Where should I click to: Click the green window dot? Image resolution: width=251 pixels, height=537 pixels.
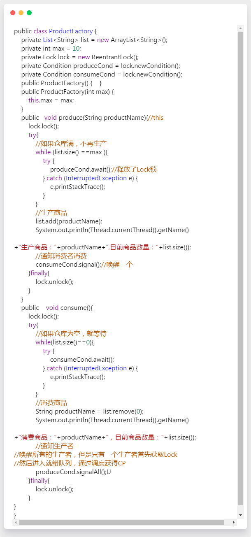click(x=29, y=13)
